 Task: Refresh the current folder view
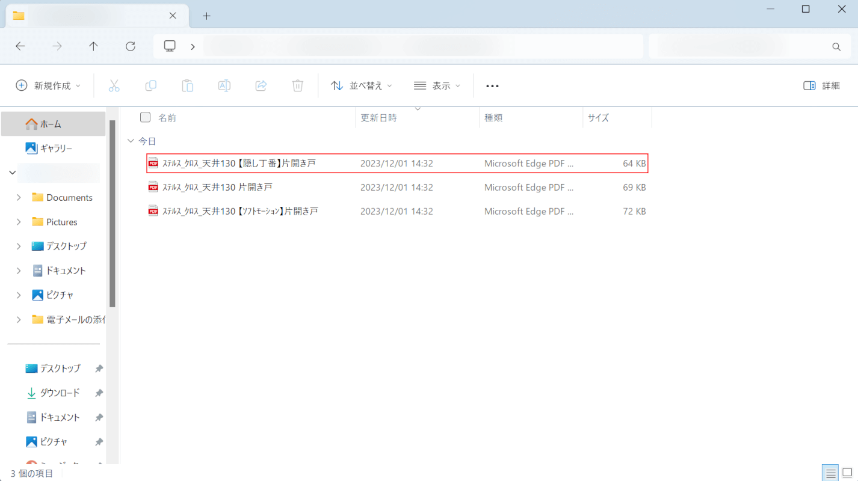coord(131,46)
